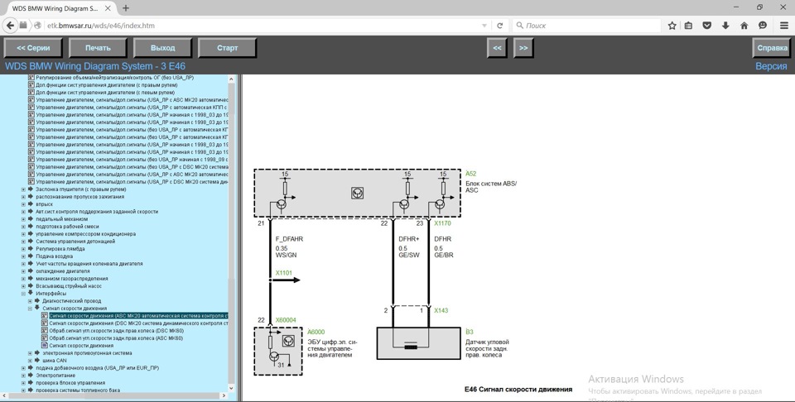Expand the впрыск tree node

(x=23, y=204)
